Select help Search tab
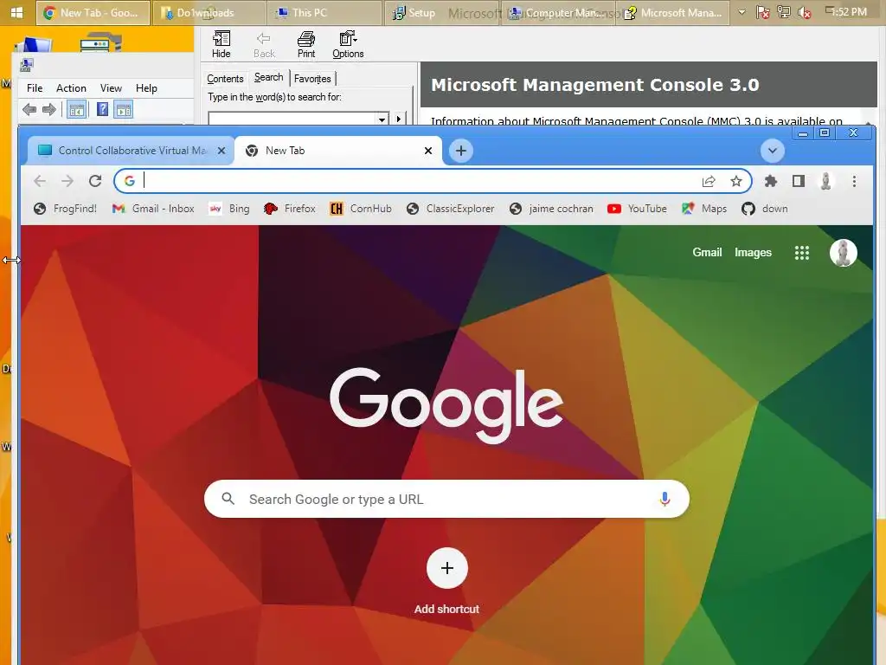 (268, 77)
